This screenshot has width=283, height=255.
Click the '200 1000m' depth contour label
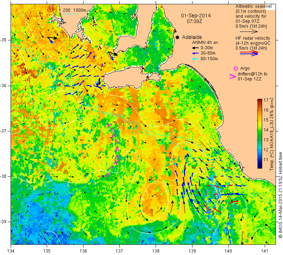point(75,10)
